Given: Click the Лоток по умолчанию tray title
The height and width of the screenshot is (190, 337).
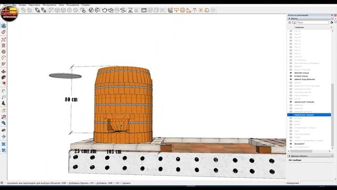Looking at the screenshot, I should 298,15.
